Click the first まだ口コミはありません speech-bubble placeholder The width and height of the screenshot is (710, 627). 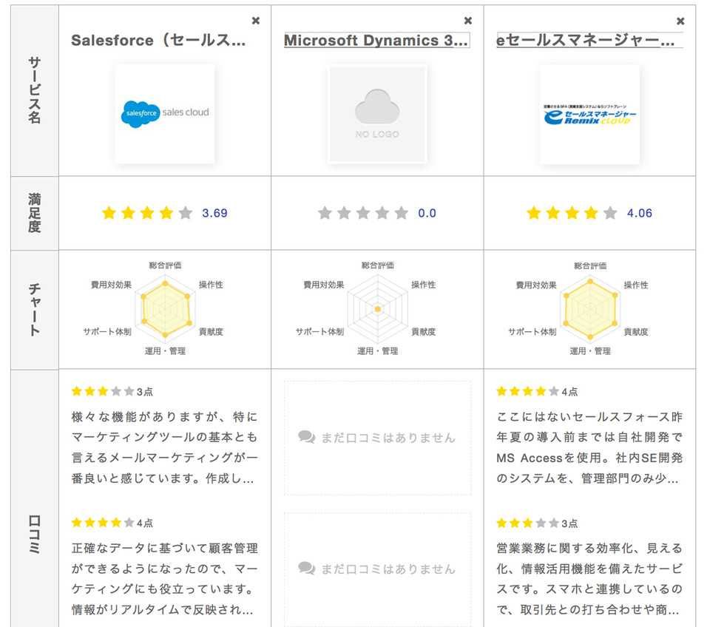(377, 438)
